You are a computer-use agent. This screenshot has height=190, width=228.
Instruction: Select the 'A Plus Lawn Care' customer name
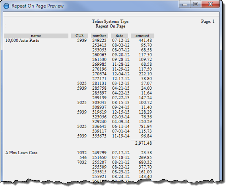click(21, 153)
